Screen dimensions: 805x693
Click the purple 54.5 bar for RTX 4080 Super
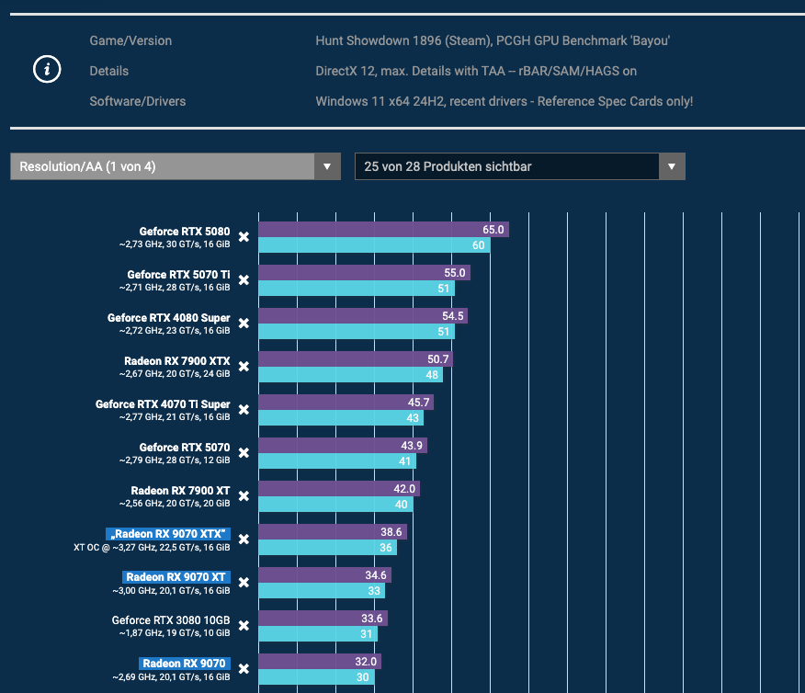click(363, 315)
